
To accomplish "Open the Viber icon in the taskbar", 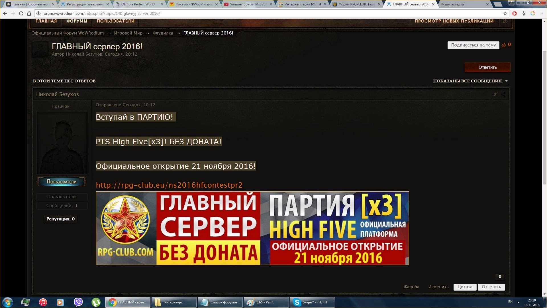I will 78,302.
